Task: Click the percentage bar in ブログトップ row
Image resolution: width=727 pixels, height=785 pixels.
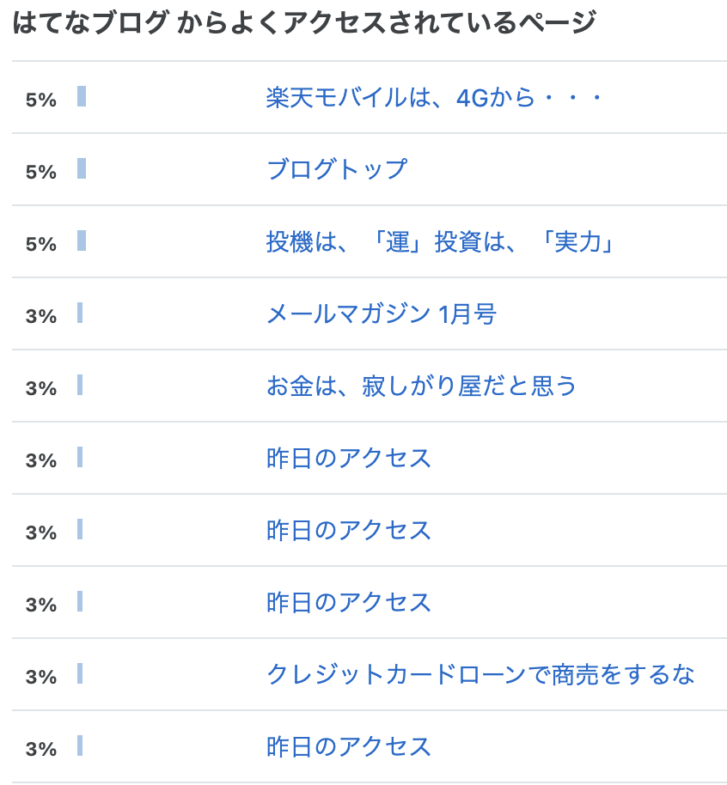Action: [82, 168]
